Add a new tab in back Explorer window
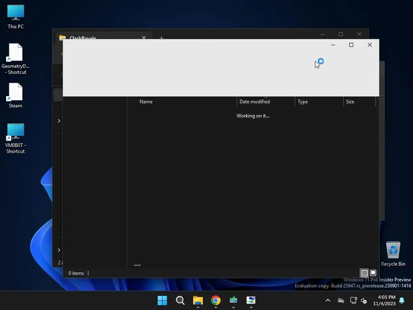 pos(161,38)
